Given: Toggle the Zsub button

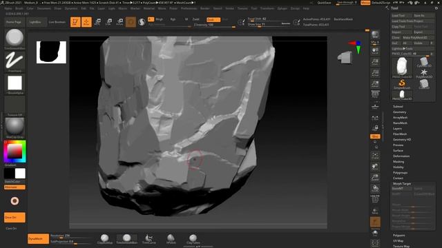Looking at the screenshot, I should coord(213,20).
